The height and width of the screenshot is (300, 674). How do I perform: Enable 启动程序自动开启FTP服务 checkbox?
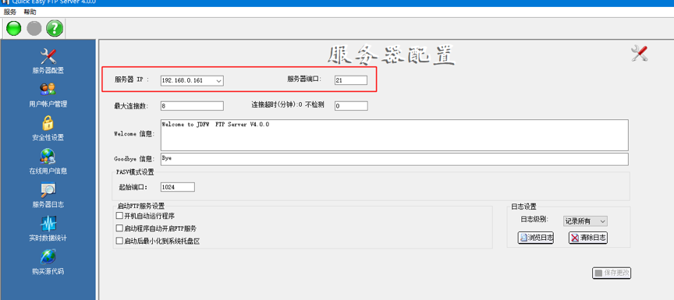tap(119, 228)
